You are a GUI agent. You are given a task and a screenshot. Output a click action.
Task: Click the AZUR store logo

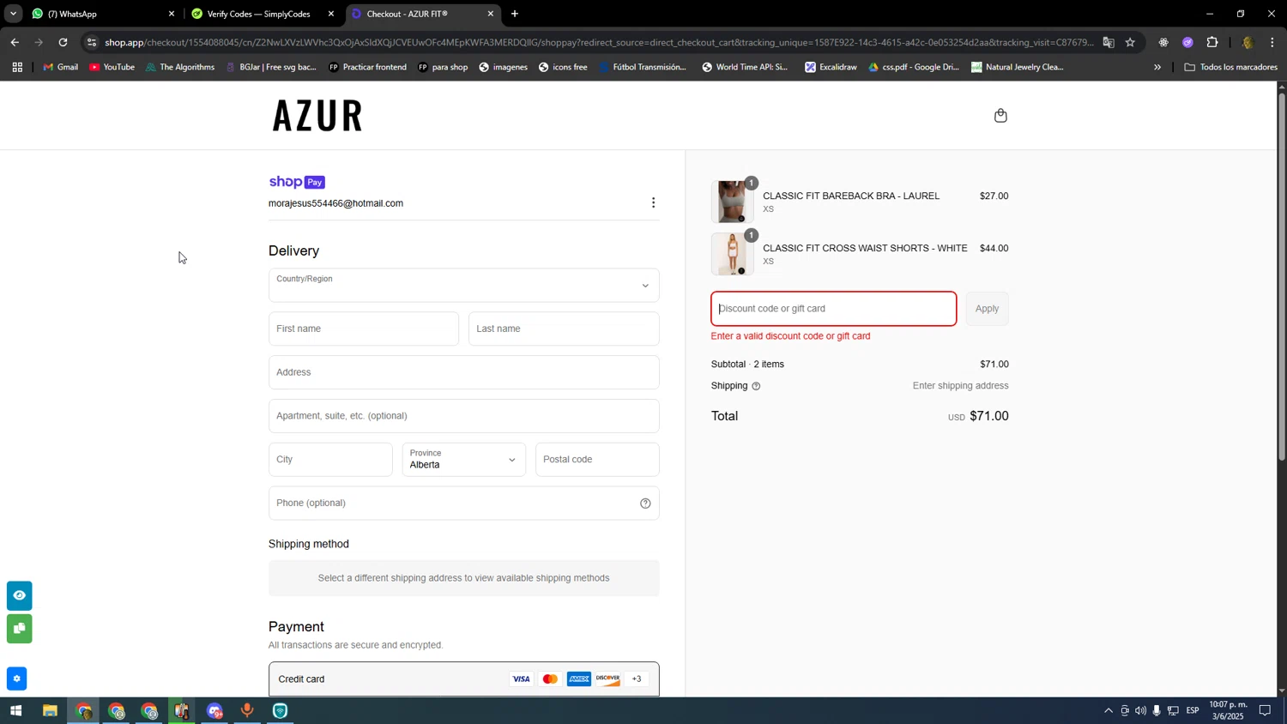point(317,116)
